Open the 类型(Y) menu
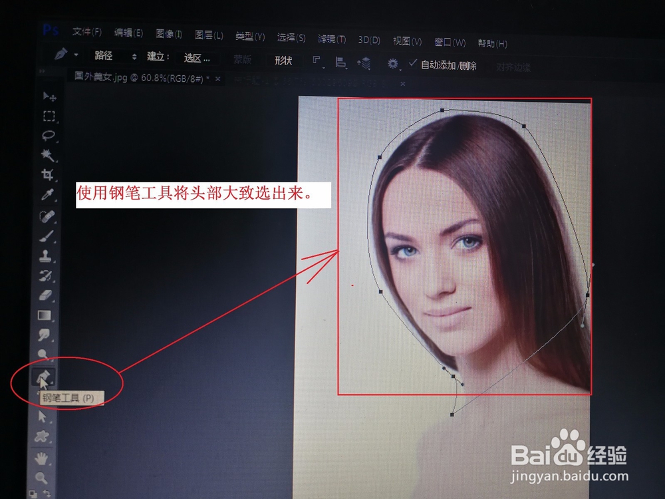The width and height of the screenshot is (665, 499). coord(250,37)
